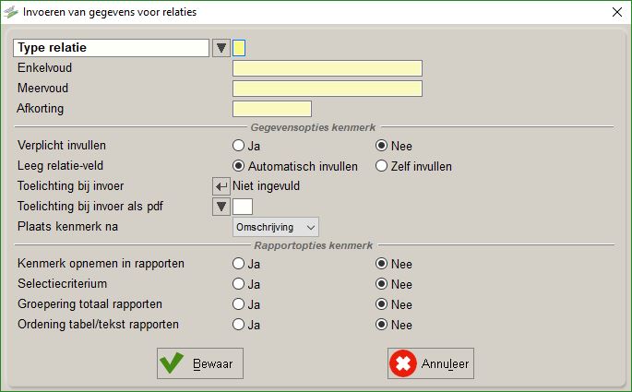Click the small yellow Type relatie code box
This screenshot has height=392, width=632.
pos(239,48)
